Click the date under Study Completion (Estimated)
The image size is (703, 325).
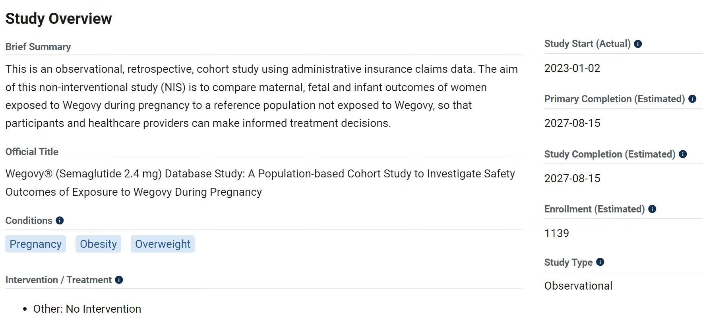tap(572, 179)
